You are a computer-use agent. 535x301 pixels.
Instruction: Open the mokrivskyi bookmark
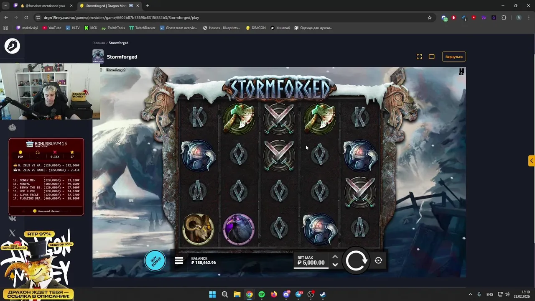click(x=27, y=28)
